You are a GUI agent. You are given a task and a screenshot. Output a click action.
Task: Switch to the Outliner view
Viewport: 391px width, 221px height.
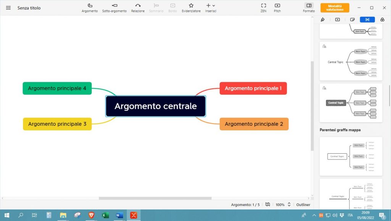point(303,205)
